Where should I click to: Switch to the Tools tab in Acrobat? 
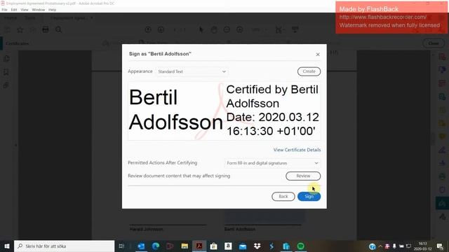click(29, 17)
